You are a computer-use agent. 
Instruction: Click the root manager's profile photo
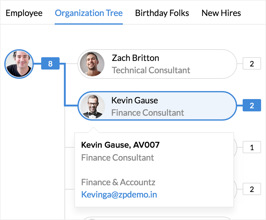tap(19, 64)
